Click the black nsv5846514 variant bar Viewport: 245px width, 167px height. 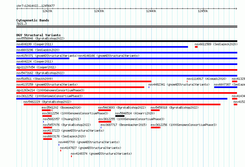tap(120, 116)
